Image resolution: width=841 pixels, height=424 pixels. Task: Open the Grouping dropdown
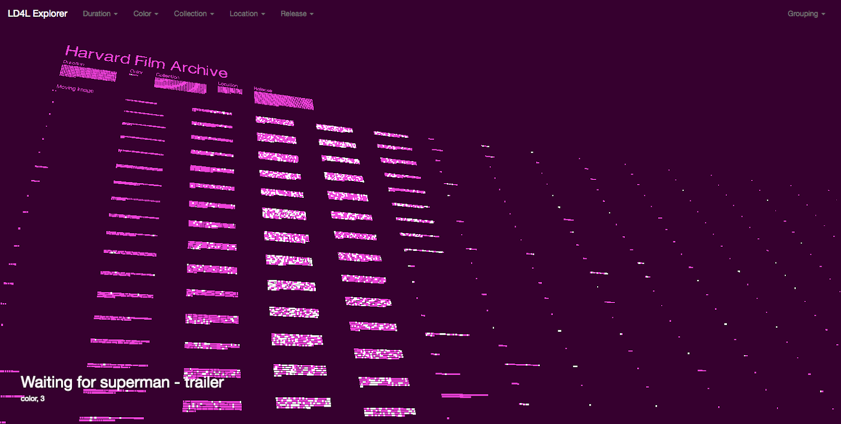[806, 14]
